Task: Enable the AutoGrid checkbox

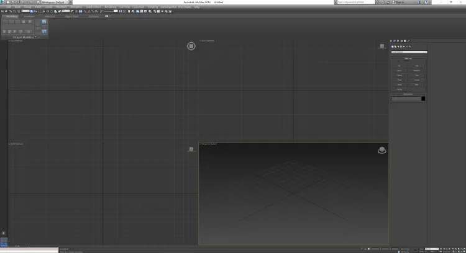Action: pyautogui.click(x=398, y=61)
